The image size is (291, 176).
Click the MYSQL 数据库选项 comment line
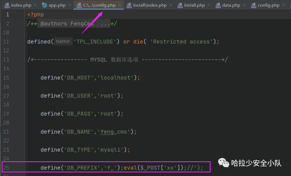pos(127,60)
